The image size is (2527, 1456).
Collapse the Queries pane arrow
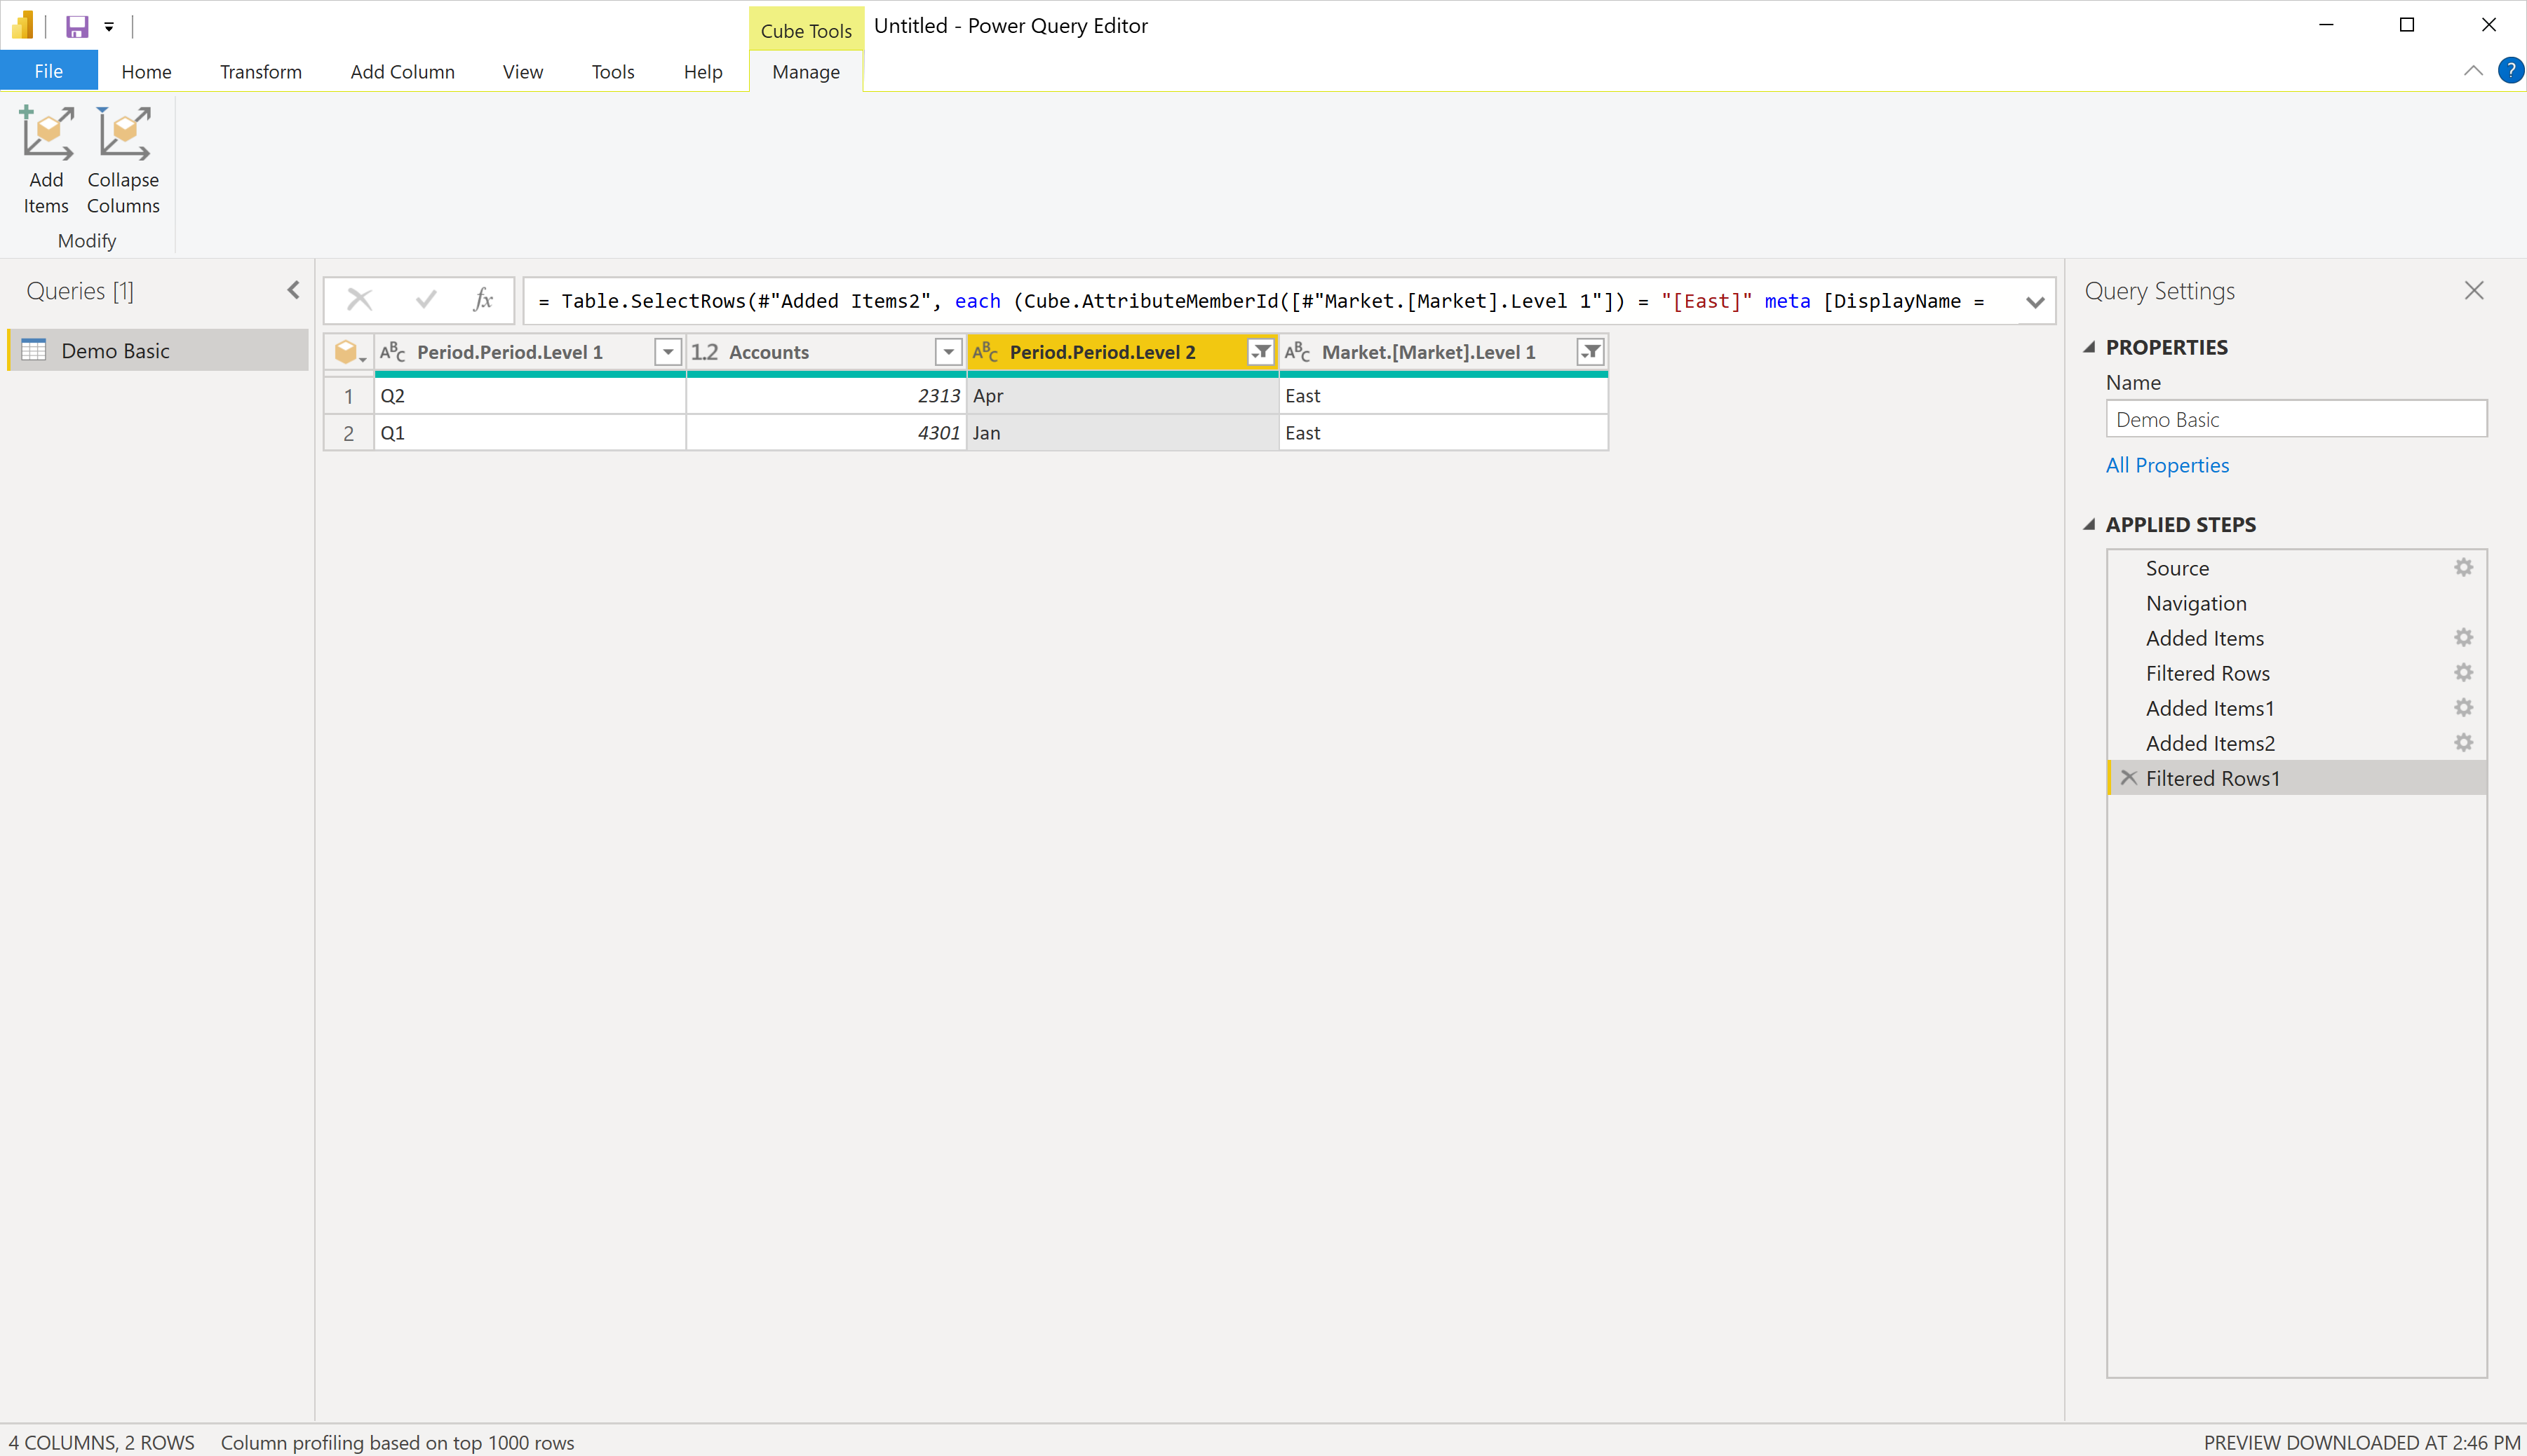pyautogui.click(x=293, y=290)
